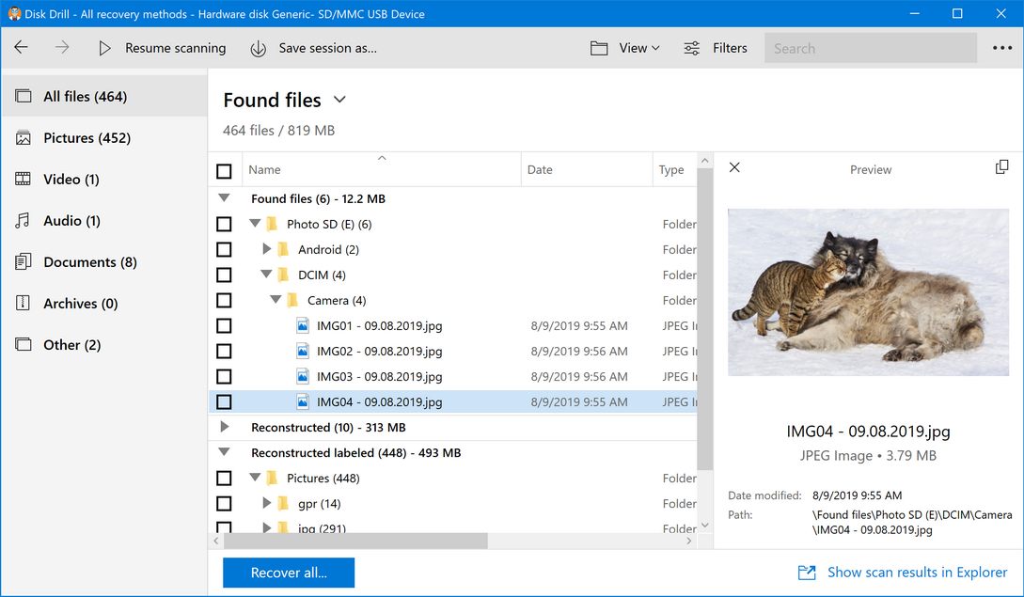
Task: Collapse the Camera (4) folder
Action: click(x=276, y=300)
